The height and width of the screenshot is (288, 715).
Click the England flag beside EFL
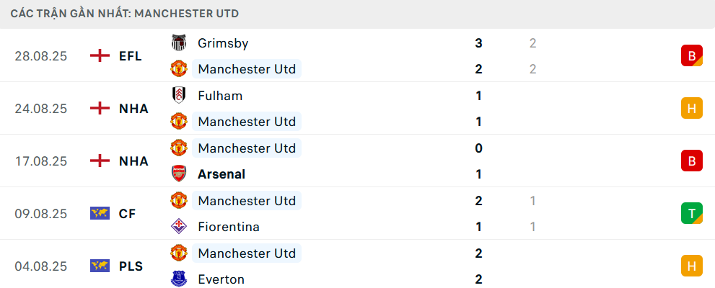tap(100, 56)
